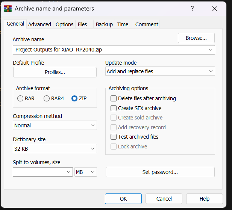The image size is (232, 210).
Task: Open the Compression method dropdown
Action: 55,125
